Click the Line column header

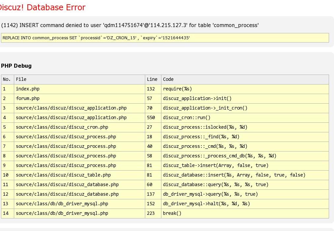[x=153, y=80]
